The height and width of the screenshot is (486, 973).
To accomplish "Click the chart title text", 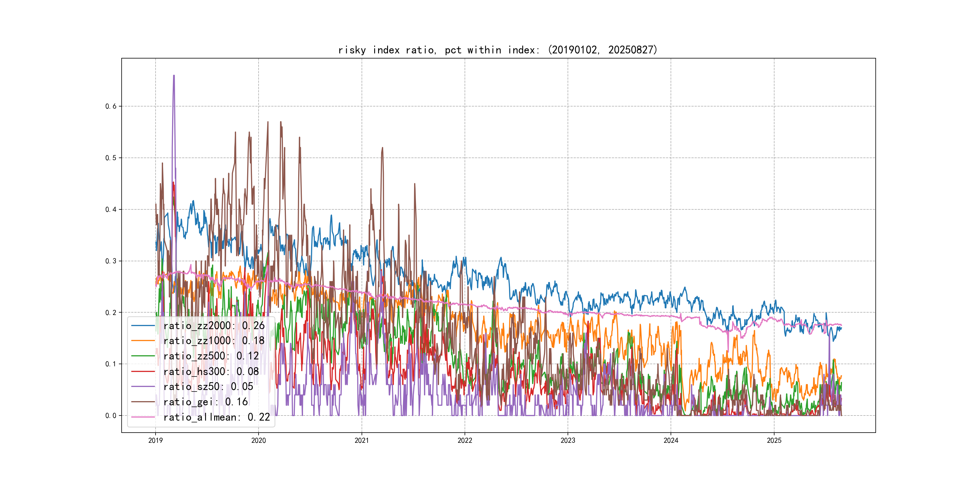I will [x=498, y=50].
